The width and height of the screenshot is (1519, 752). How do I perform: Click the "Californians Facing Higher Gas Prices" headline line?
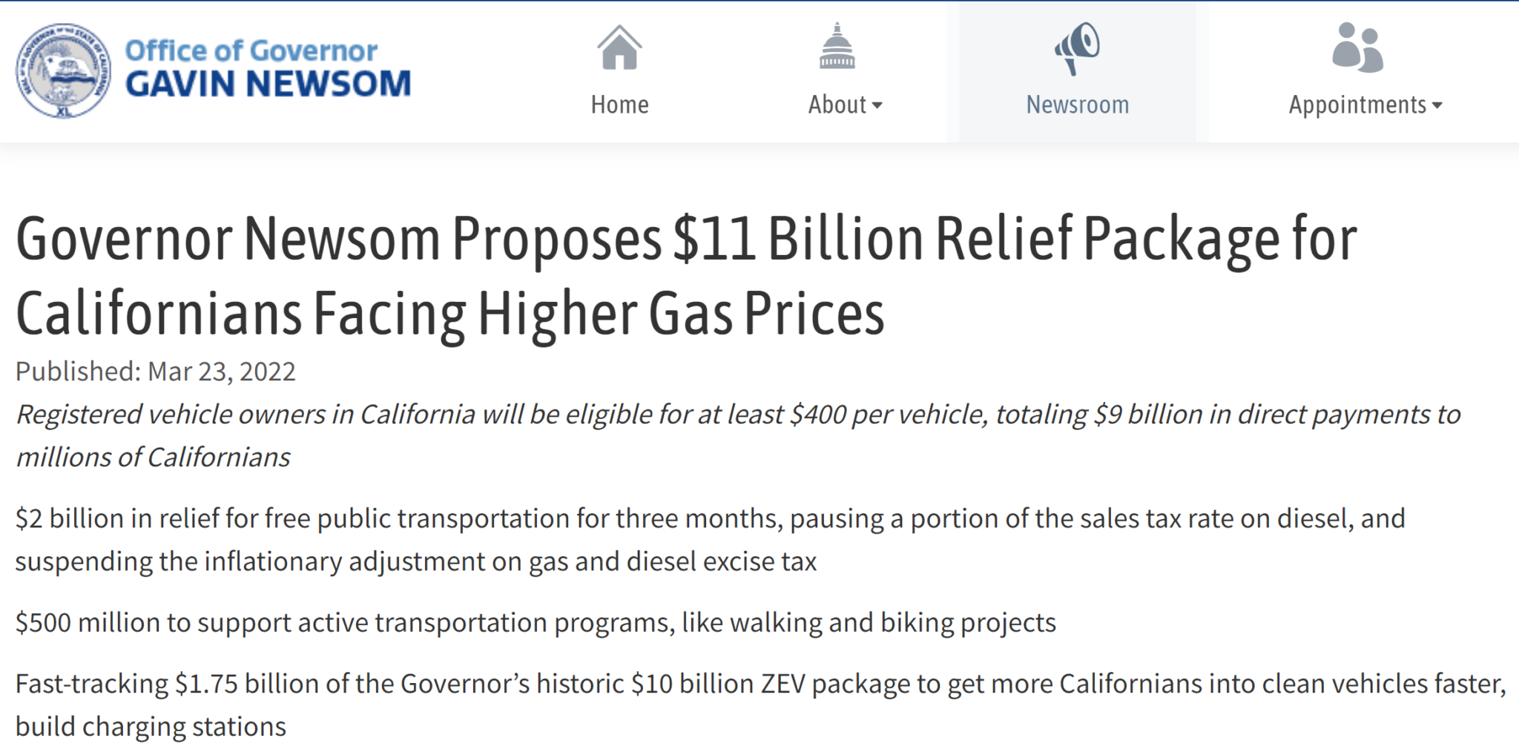tap(450, 314)
